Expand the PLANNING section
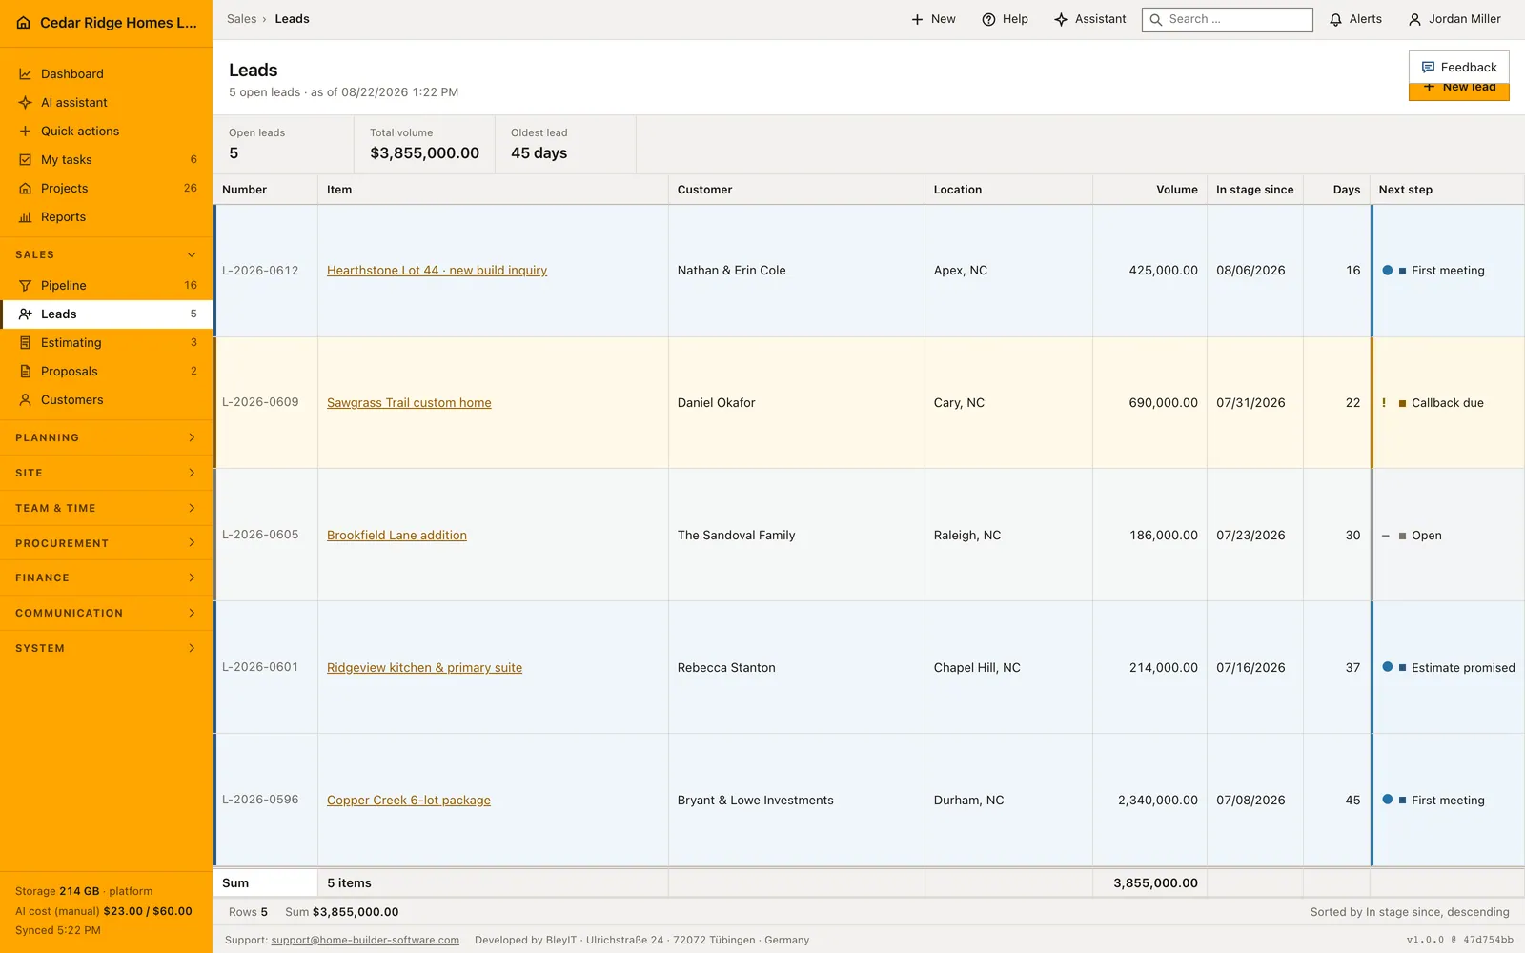 106,438
